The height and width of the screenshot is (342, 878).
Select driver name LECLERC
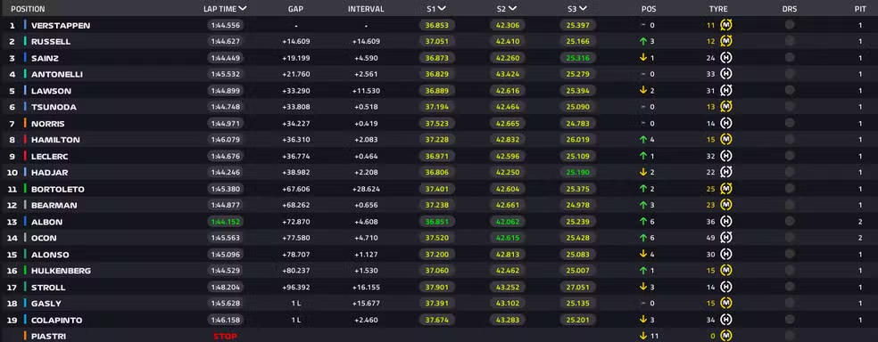(49, 156)
